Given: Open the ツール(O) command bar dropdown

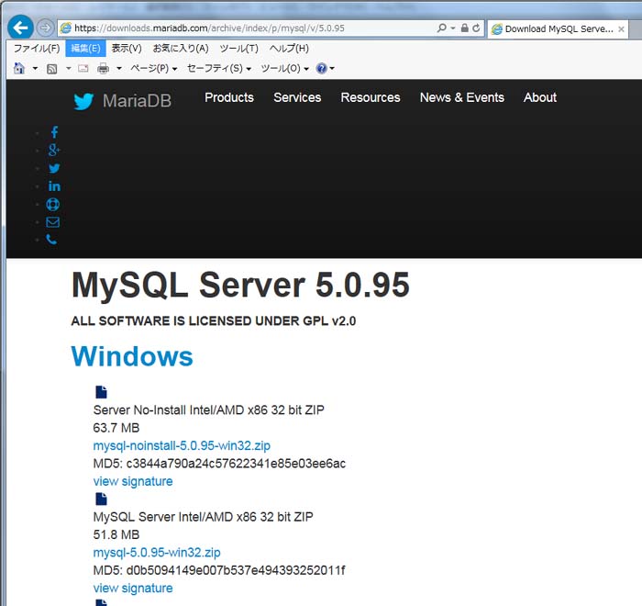Looking at the screenshot, I should pos(284,68).
